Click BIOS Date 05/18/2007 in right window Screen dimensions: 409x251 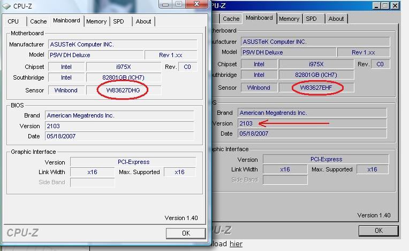click(312, 134)
